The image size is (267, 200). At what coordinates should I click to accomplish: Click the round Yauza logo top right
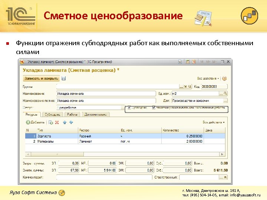(x=250, y=16)
